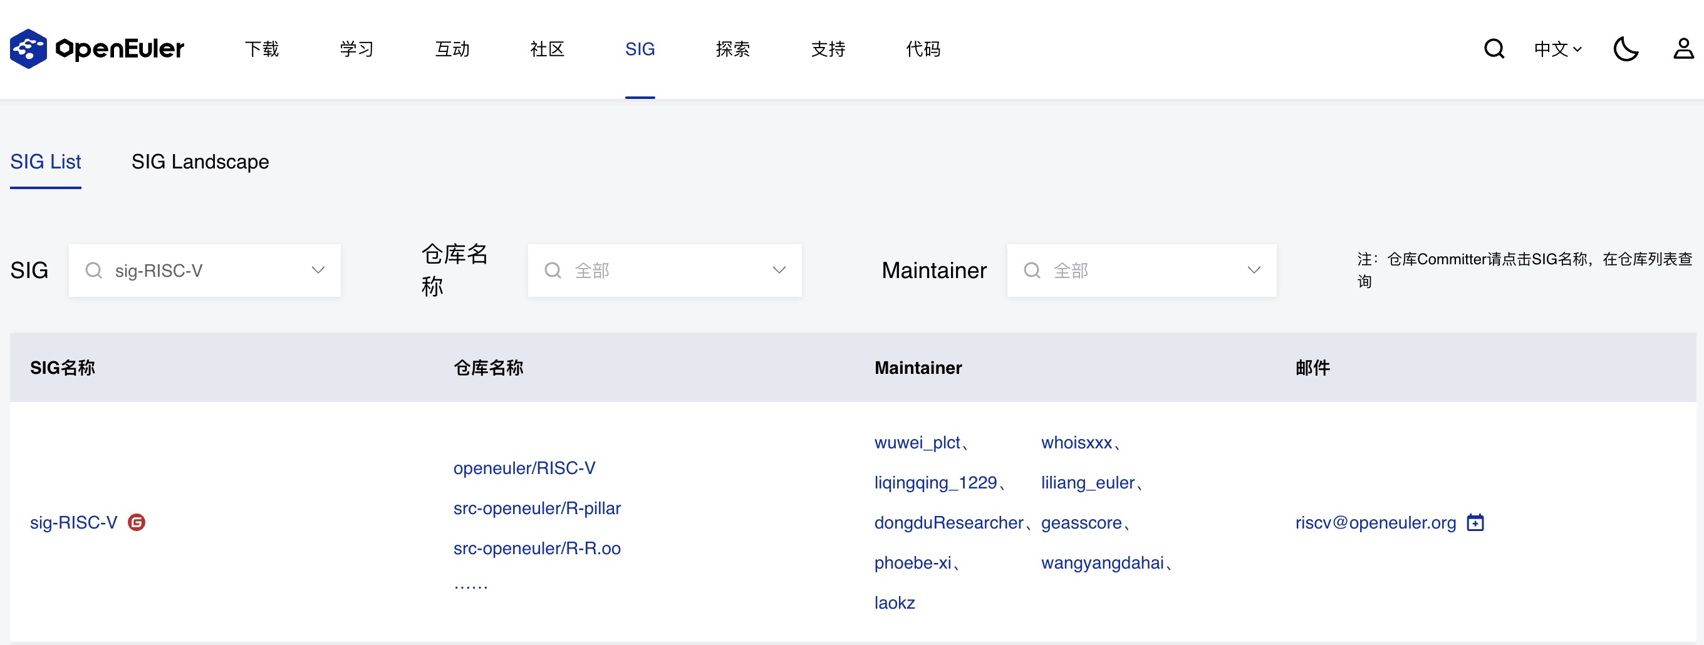Click maintainer link wuwei_plct
The width and height of the screenshot is (1704, 645).
coord(917,443)
